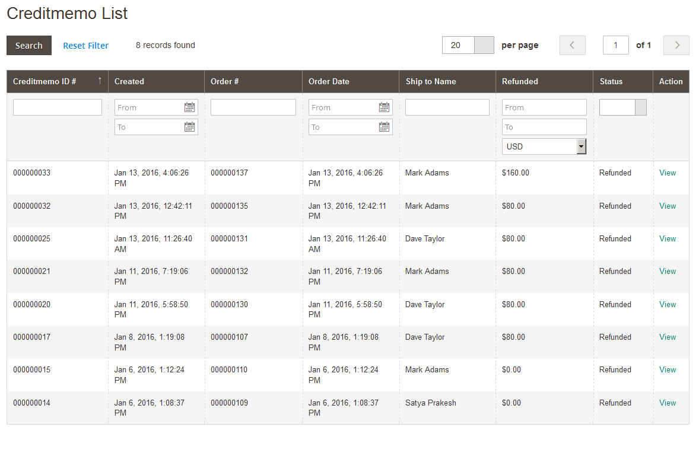Sort by Ship to Name column header
This screenshot has width=699, height=453.
click(431, 82)
